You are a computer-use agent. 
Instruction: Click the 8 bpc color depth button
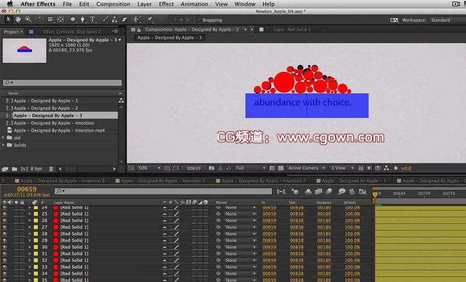[37, 169]
